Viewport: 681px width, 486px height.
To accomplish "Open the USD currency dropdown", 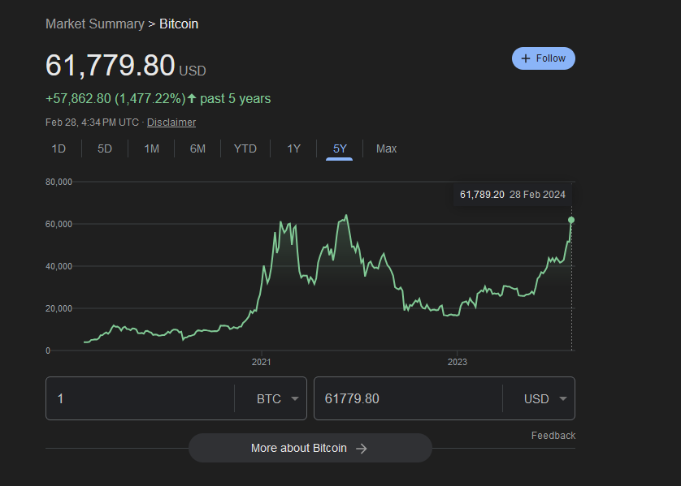I will (545, 398).
